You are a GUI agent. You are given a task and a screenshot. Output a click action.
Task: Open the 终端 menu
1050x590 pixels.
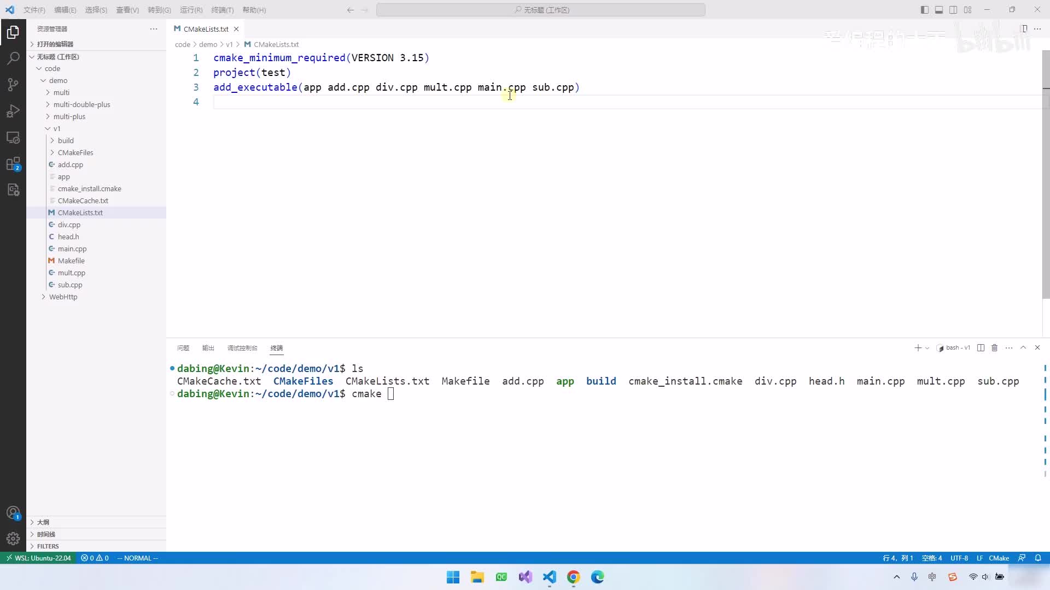point(223,10)
